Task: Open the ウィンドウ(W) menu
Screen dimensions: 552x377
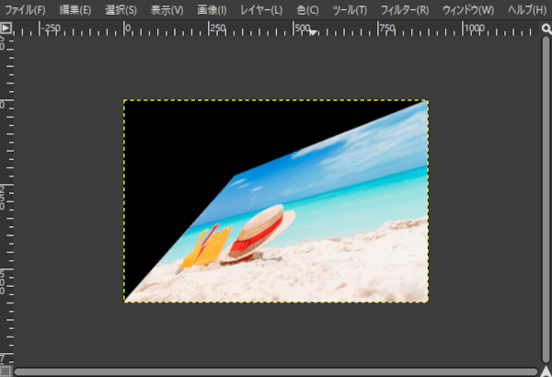Action: [467, 10]
